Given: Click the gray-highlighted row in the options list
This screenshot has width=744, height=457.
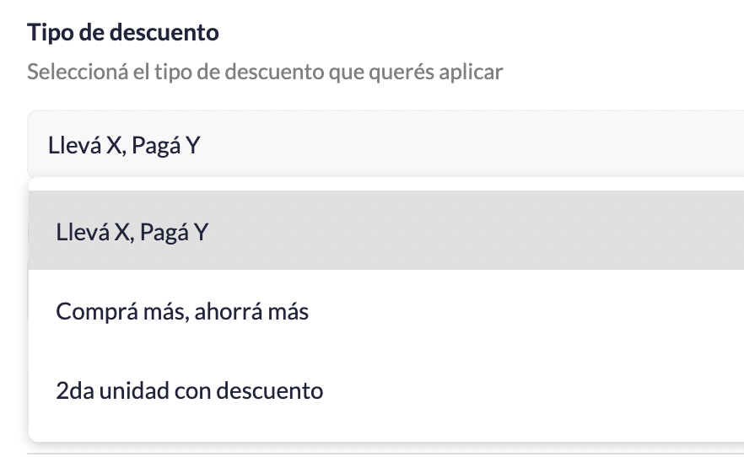Looking at the screenshot, I should point(385,232).
